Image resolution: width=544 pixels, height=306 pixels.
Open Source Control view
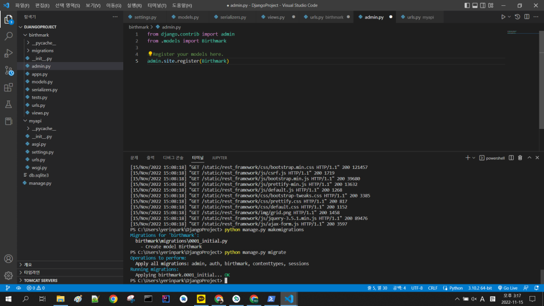(8, 70)
